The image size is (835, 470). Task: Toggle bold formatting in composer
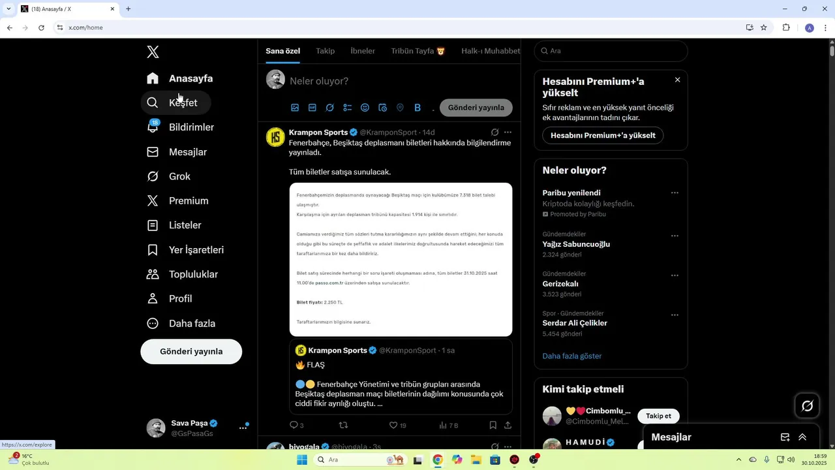pyautogui.click(x=417, y=108)
